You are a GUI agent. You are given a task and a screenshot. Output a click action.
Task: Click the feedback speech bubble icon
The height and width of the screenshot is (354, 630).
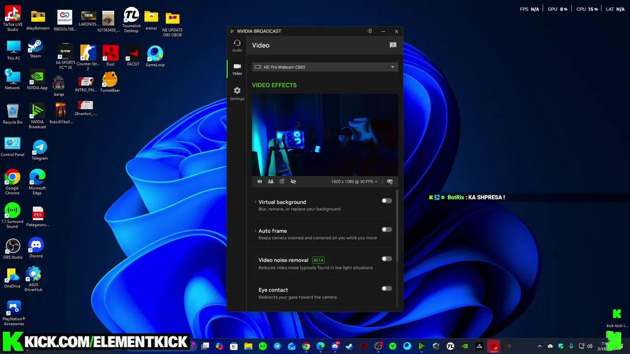point(393,45)
